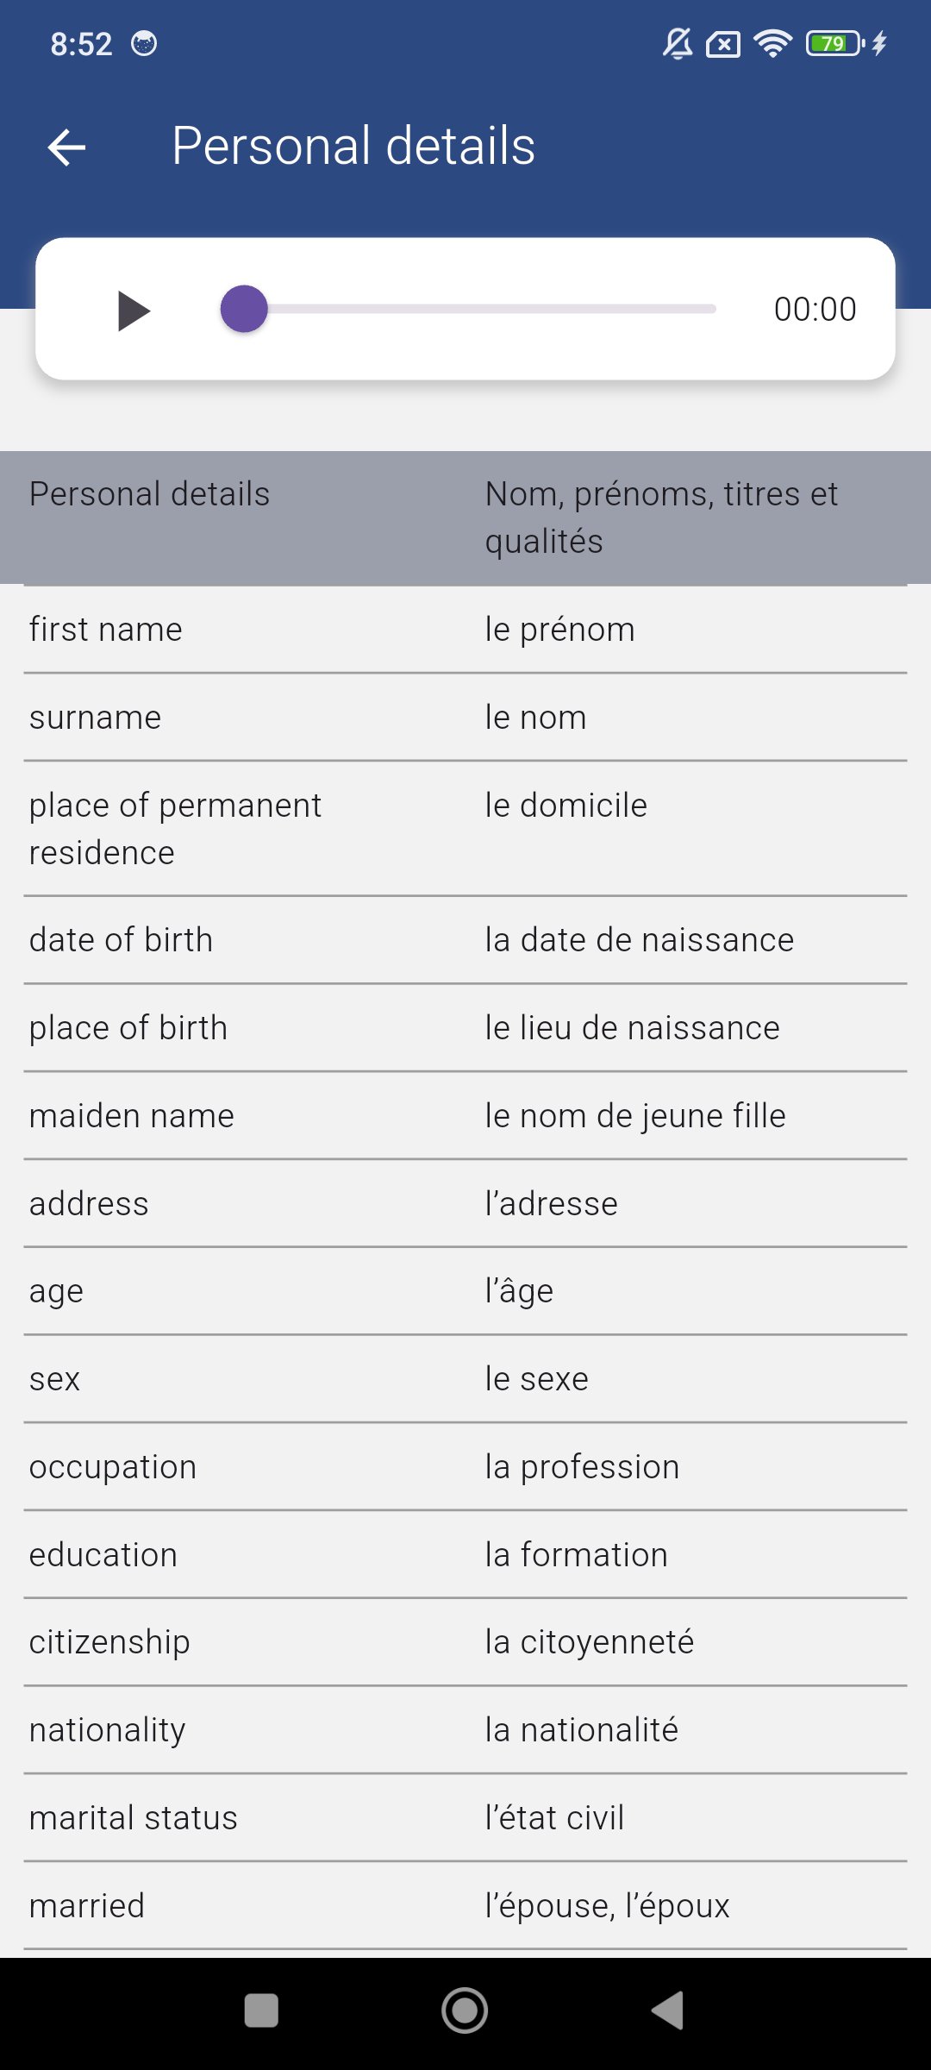Tap the 'l'adresse' translation

coord(551,1204)
